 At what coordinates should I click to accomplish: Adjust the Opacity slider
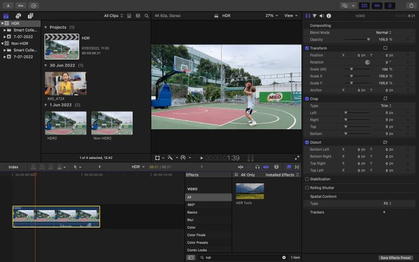368,39
